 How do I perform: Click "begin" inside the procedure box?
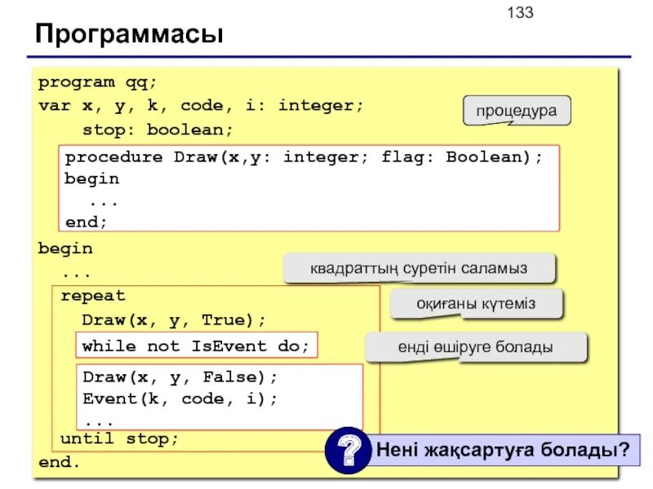(91, 179)
